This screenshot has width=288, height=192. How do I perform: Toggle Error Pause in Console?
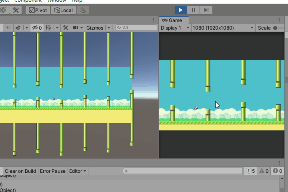tap(53, 171)
